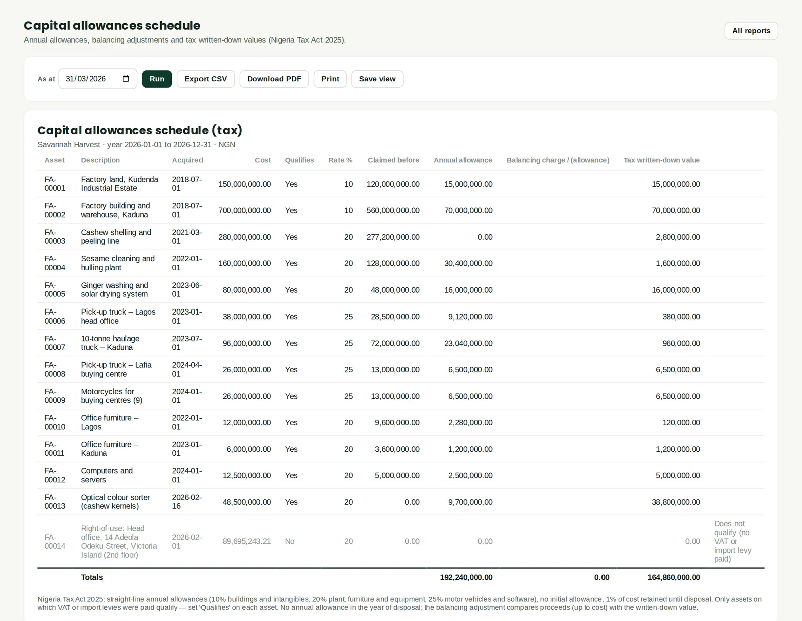This screenshot has width=802, height=621.
Task: Click the Right-of-use Head office row
Action: tap(401, 541)
